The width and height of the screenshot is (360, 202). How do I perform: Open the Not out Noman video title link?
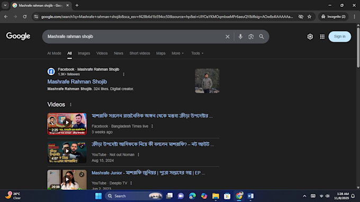[x=152, y=144]
